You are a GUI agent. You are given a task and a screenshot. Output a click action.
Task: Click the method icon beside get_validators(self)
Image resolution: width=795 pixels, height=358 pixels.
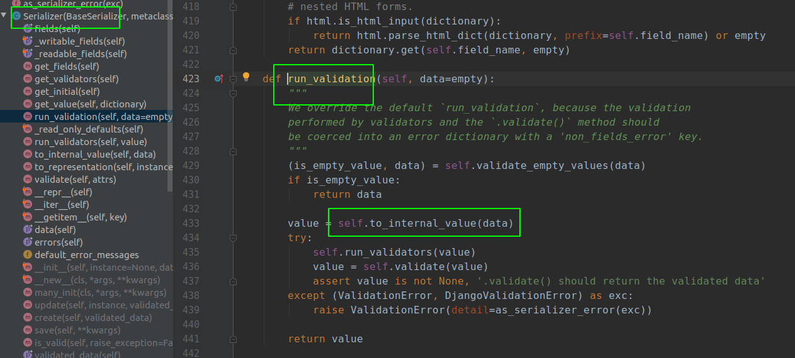28,79
